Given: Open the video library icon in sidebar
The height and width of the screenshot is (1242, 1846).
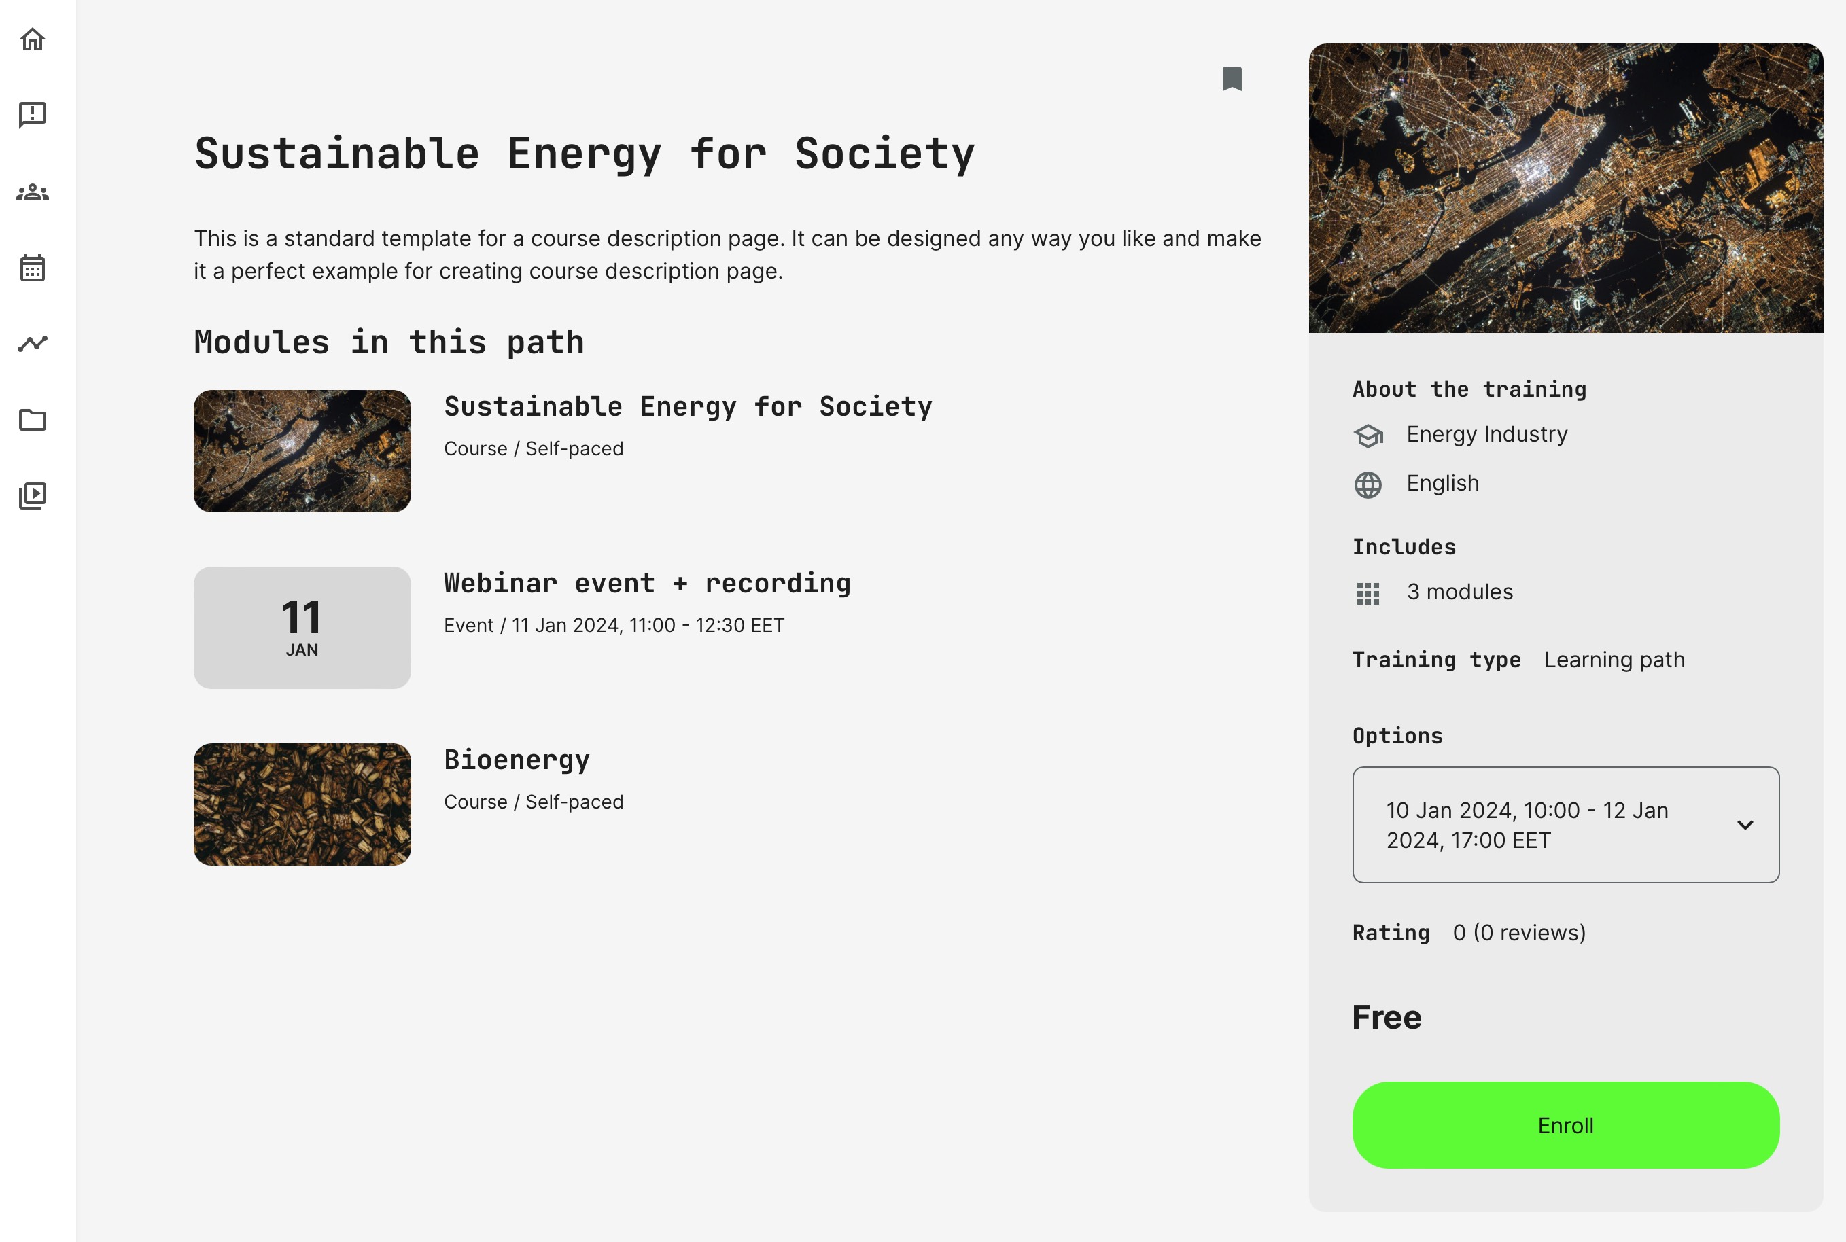Looking at the screenshot, I should [x=33, y=496].
